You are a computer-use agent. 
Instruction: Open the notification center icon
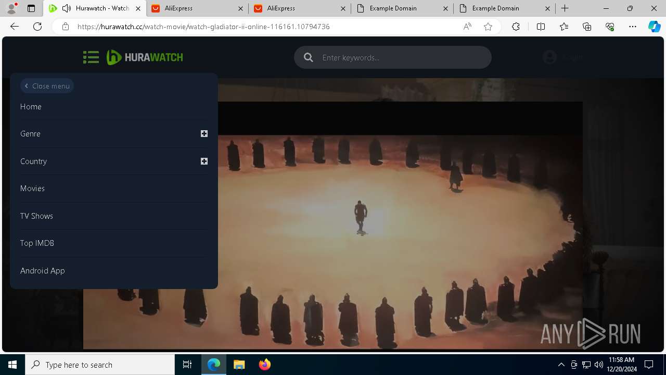[x=649, y=365]
